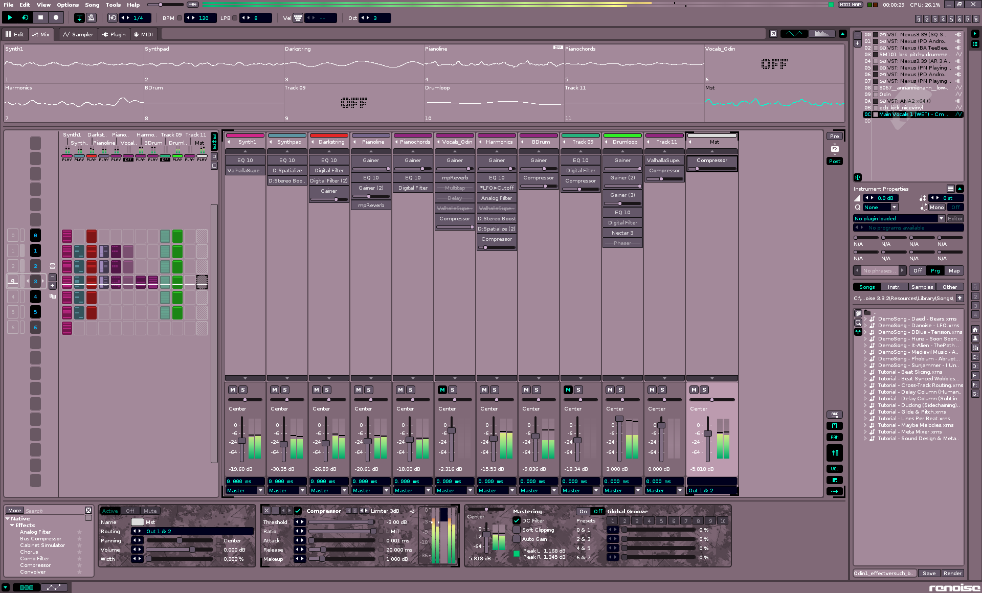The width and height of the screenshot is (982, 593).
Task: Collapse the Instrument Properties panel arrow
Action: [960, 189]
